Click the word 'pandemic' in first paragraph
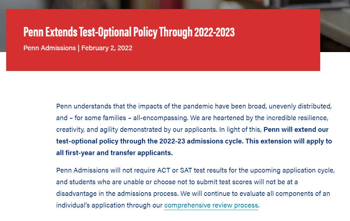 [198, 106]
